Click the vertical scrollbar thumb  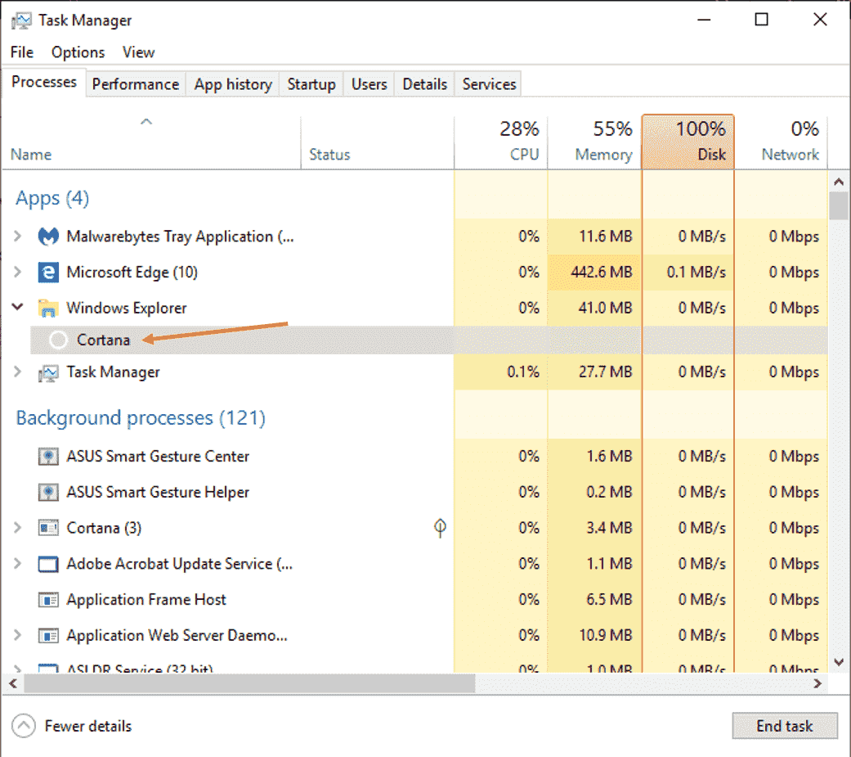(x=839, y=206)
